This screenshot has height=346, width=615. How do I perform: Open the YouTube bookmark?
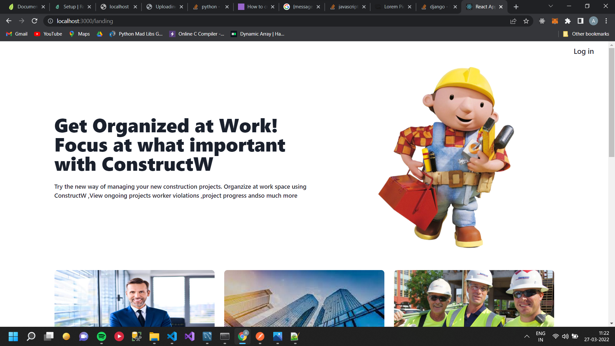[x=48, y=34]
